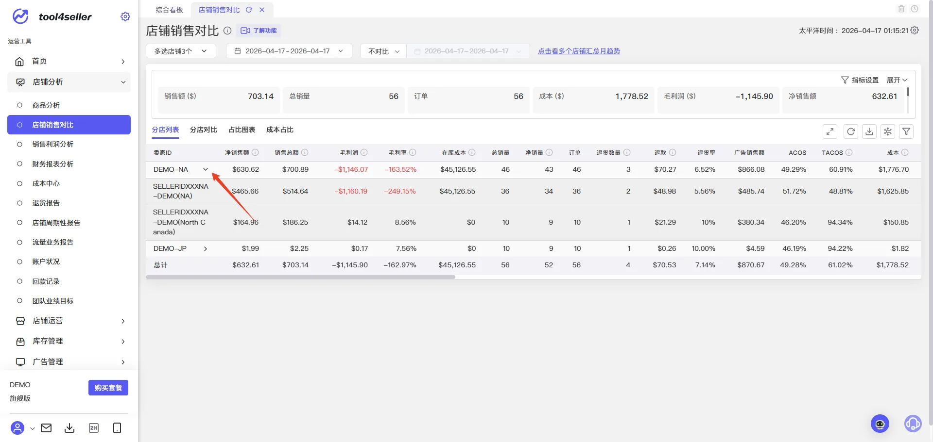Open 店铺周期性报告 in sidebar
The width and height of the screenshot is (933, 442).
(x=69, y=223)
